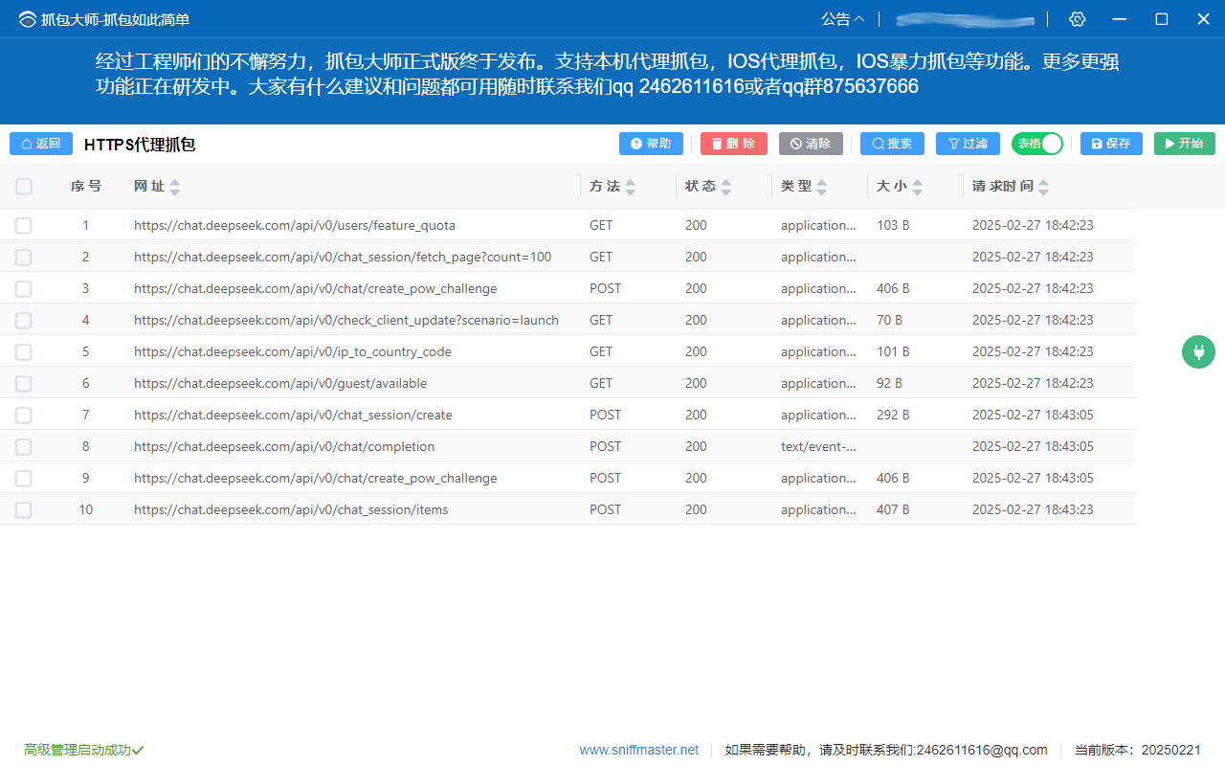Click the row number 3 cell
This screenshot has width=1225, height=766.
[85, 289]
